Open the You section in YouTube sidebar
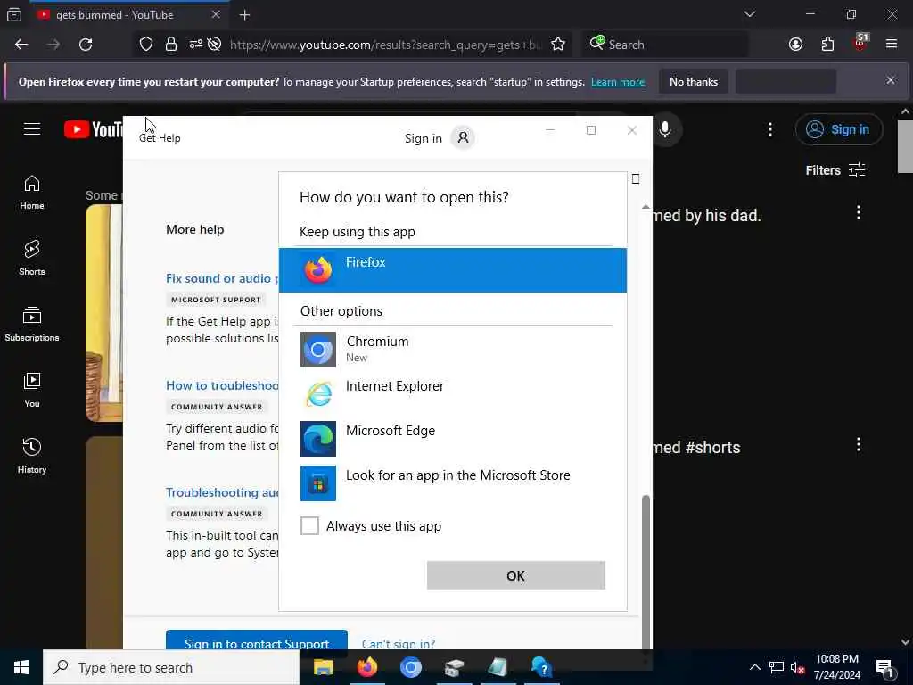Image resolution: width=913 pixels, height=685 pixels. pyautogui.click(x=32, y=391)
